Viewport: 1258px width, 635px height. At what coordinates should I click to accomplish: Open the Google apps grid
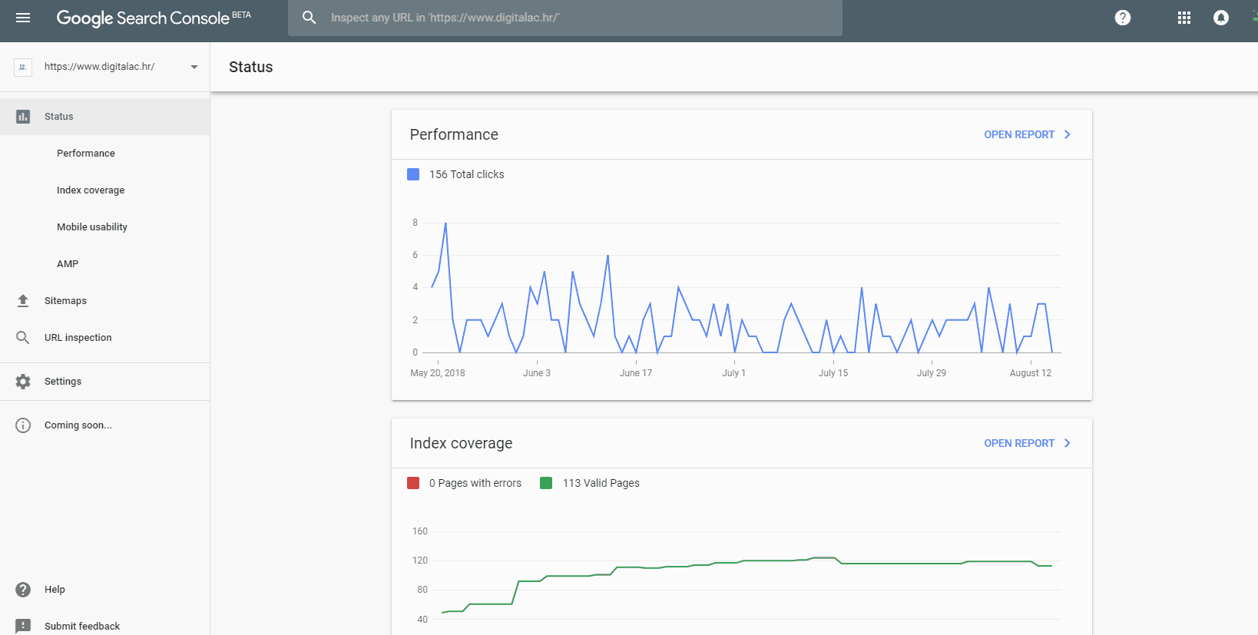click(1184, 18)
